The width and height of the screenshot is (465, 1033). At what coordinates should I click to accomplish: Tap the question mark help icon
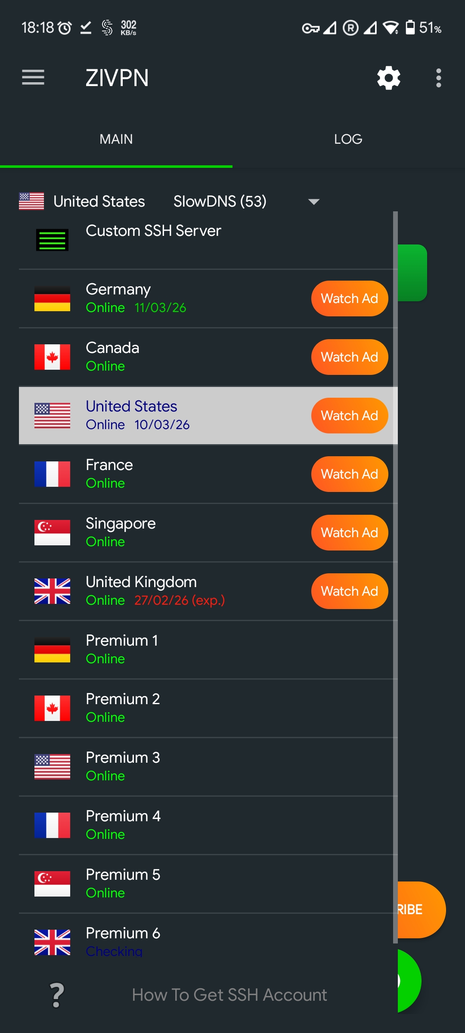point(57,995)
